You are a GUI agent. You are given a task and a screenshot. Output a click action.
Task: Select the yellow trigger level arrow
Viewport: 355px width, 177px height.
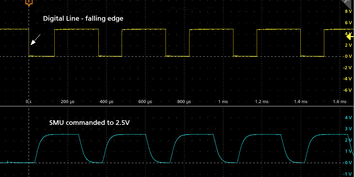point(350,36)
